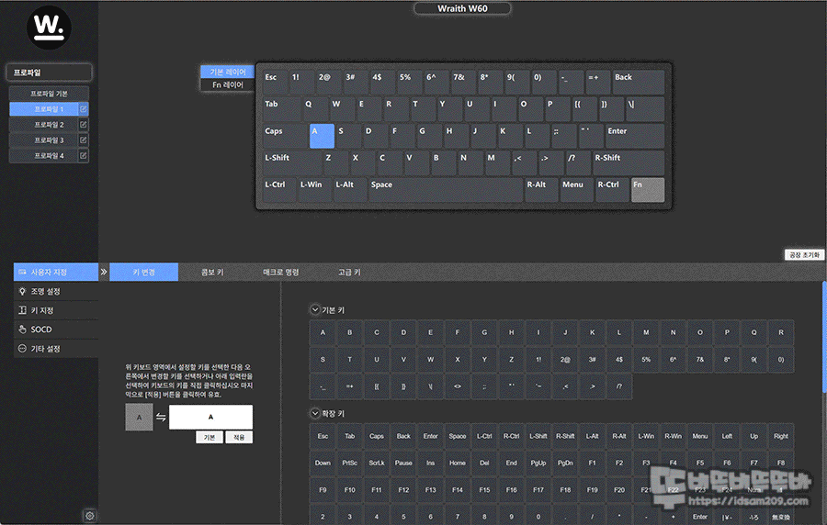Open SOCD settings
827x525 pixels.
click(56, 330)
